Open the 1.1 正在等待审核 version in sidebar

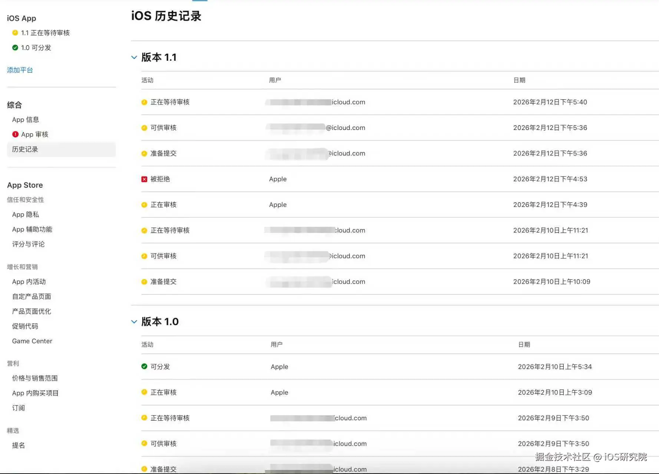45,33
